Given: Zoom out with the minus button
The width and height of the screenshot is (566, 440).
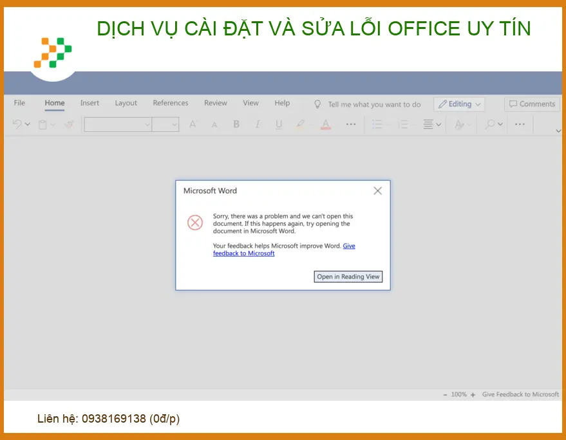Looking at the screenshot, I should point(445,395).
